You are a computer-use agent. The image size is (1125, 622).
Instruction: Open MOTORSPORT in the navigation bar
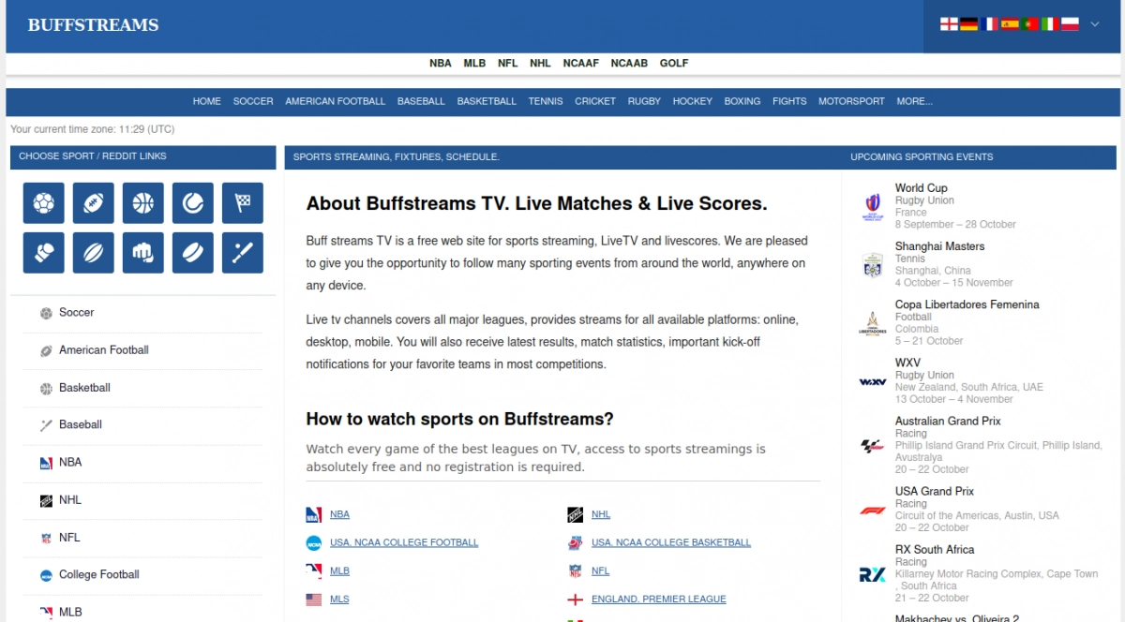click(851, 101)
